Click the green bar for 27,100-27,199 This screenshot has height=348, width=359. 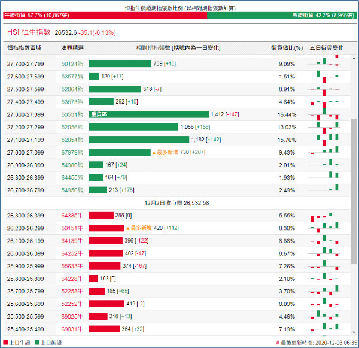[139, 140]
